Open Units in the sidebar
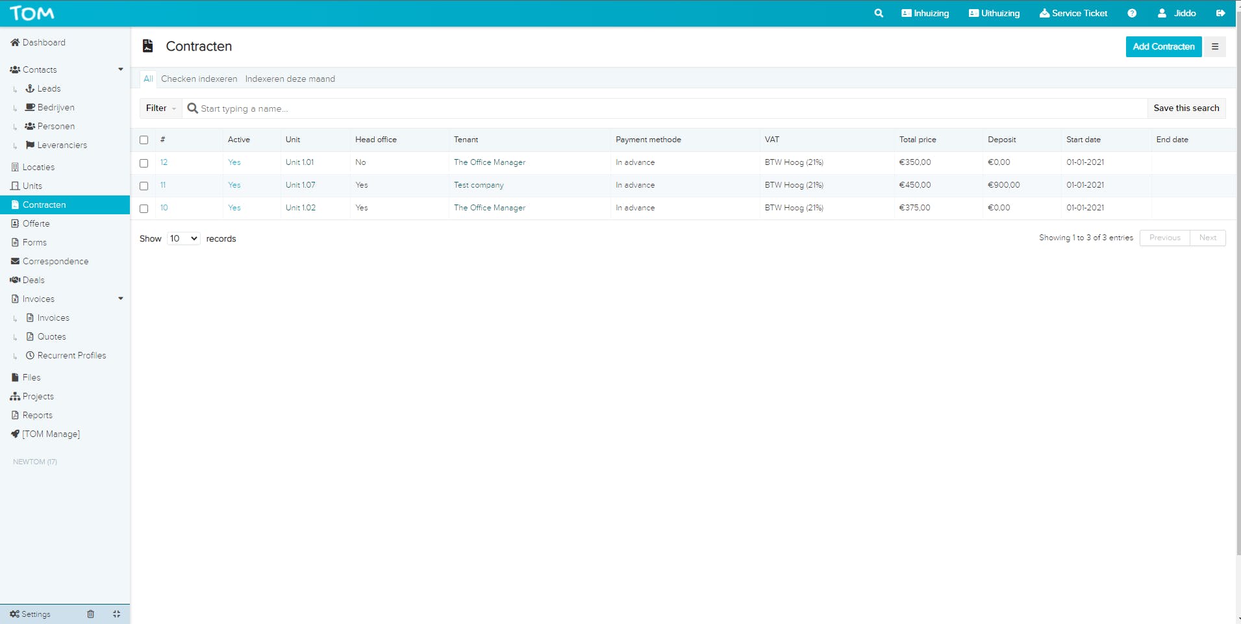 coord(26,186)
